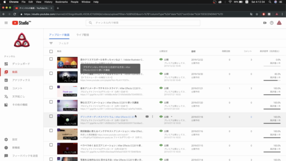Open thumbnail of 2019/07/16 video
This screenshot has height=161, width=286.
tap(67, 134)
